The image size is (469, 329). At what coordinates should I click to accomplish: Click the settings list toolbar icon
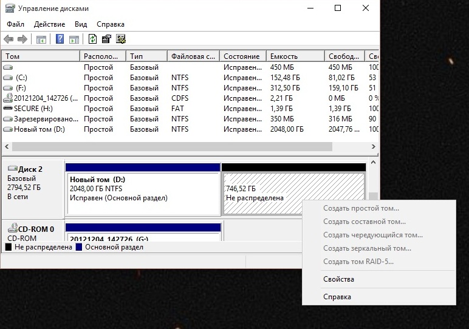[121, 39]
